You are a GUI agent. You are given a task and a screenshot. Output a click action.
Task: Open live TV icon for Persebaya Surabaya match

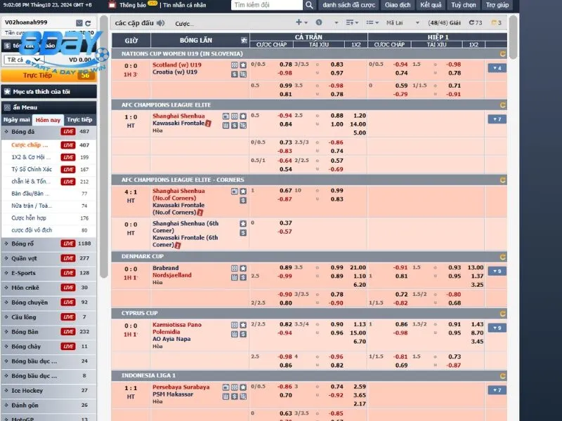click(x=226, y=387)
